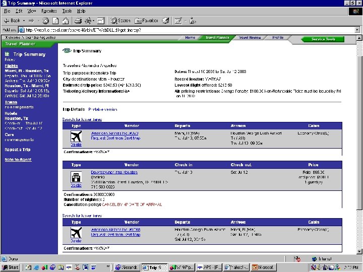Open the Tools menu
Viewport: 363px width, 272px height.
click(x=67, y=11)
